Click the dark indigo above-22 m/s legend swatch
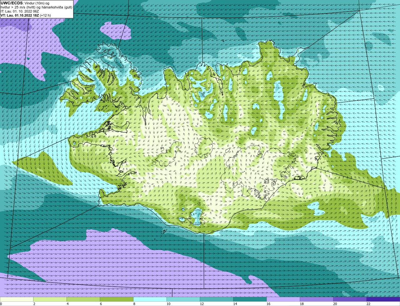 [x=383, y=299]
